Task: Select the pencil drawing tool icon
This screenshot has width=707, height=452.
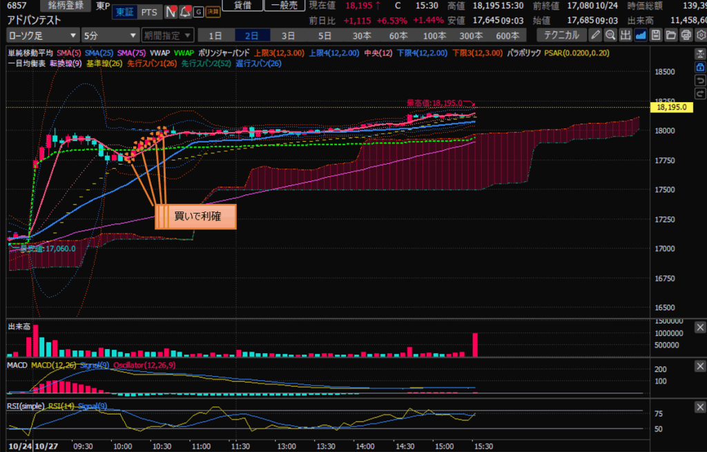Action: tap(595, 35)
